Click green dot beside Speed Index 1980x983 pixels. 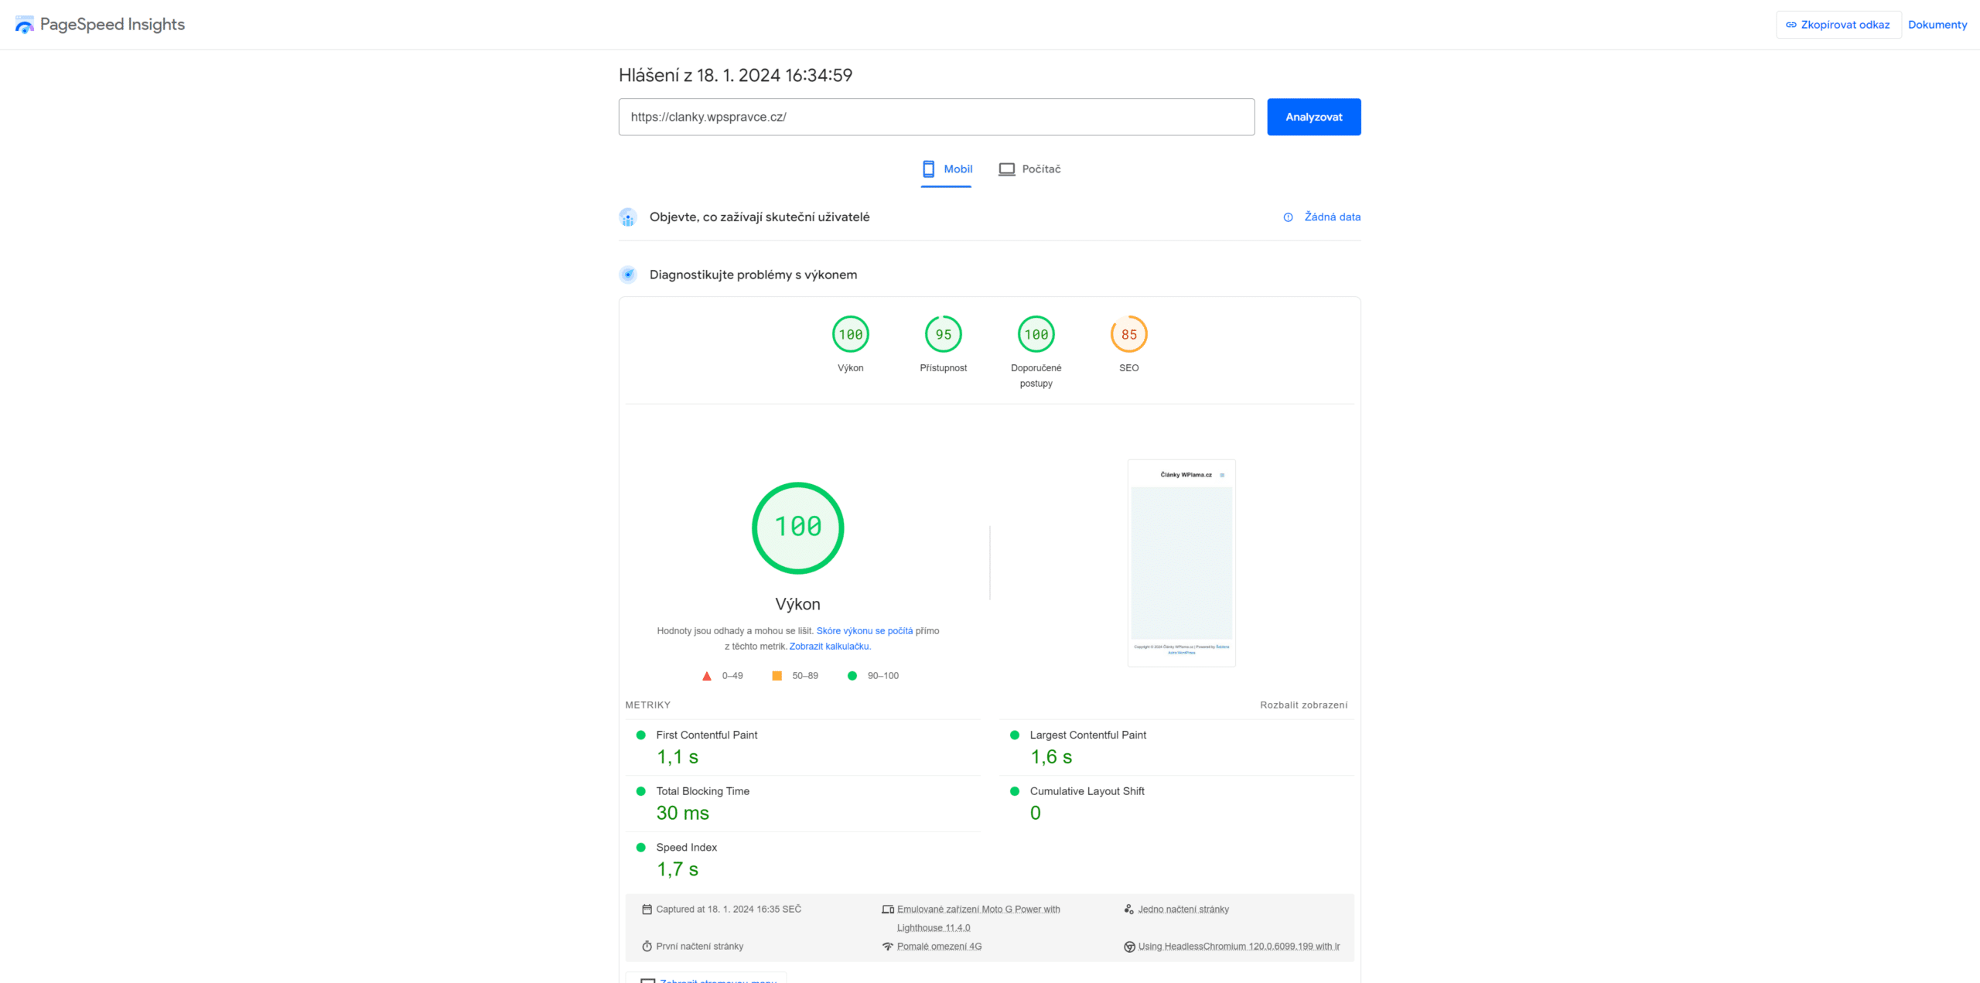point(640,848)
